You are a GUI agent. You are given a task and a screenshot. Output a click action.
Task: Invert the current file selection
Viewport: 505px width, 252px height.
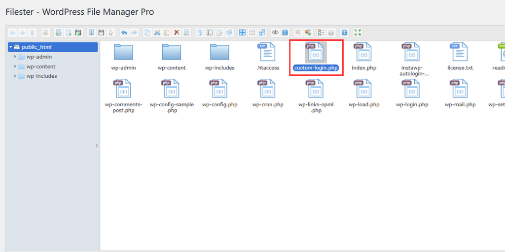pyautogui.click(x=262, y=32)
